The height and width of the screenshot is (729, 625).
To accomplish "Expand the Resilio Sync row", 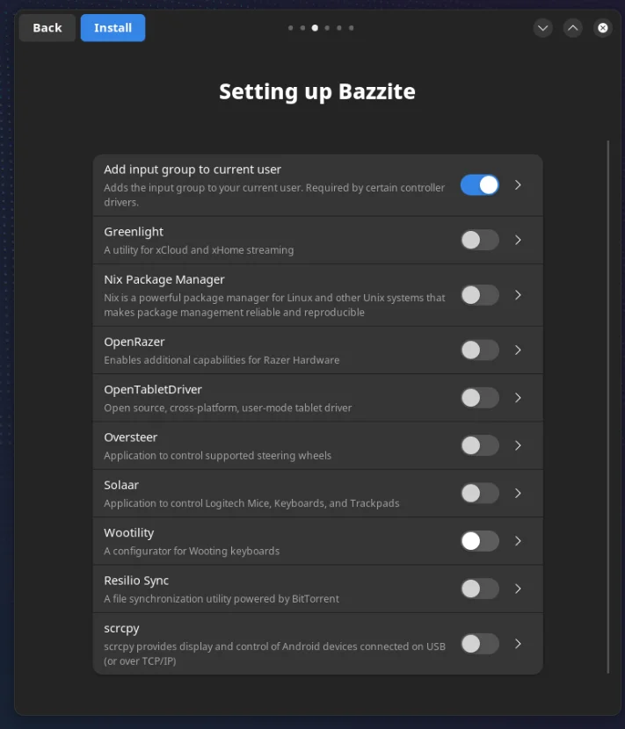I will click(518, 588).
